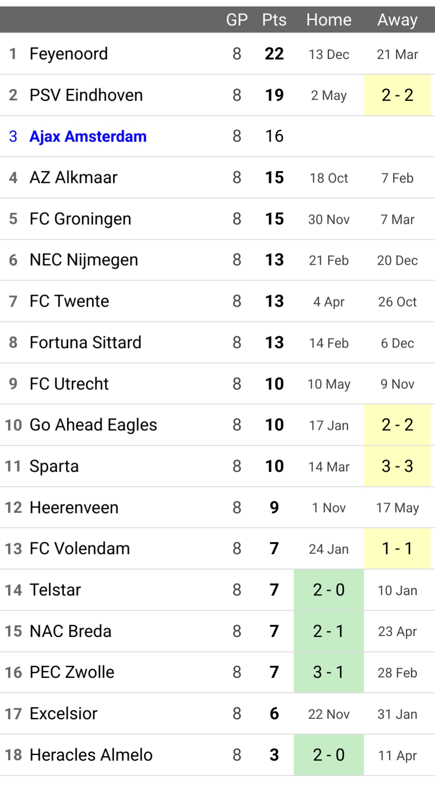435x789 pixels.
Task: Click the GP column header
Action: pyautogui.click(x=237, y=20)
